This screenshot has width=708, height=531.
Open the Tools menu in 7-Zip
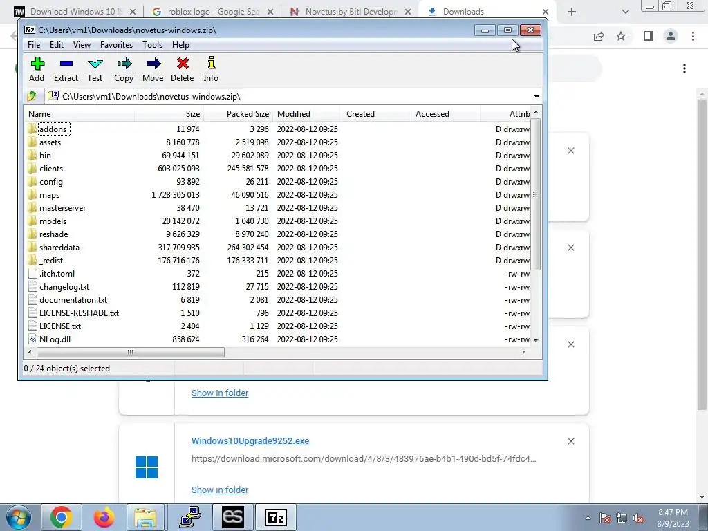(x=152, y=45)
